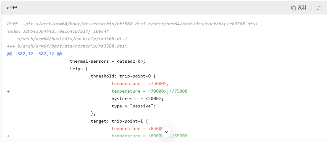This screenshot has width=327, height=142.
Task: Click the "+++ b/arch/arm64" file path line
Action: coord(67,46)
